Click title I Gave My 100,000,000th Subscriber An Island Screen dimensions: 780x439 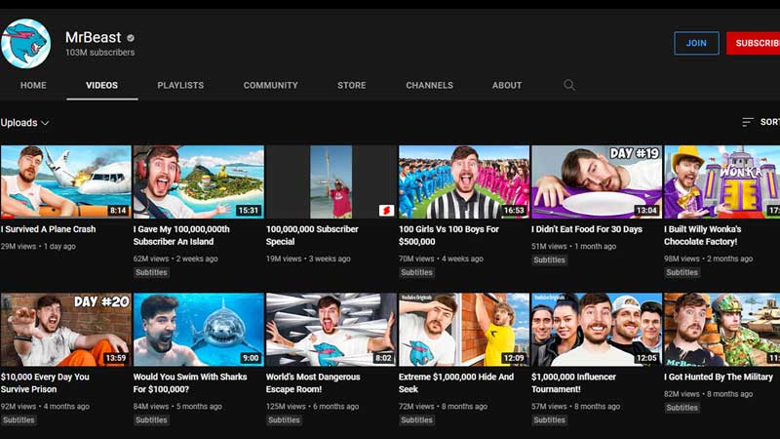pos(181,235)
